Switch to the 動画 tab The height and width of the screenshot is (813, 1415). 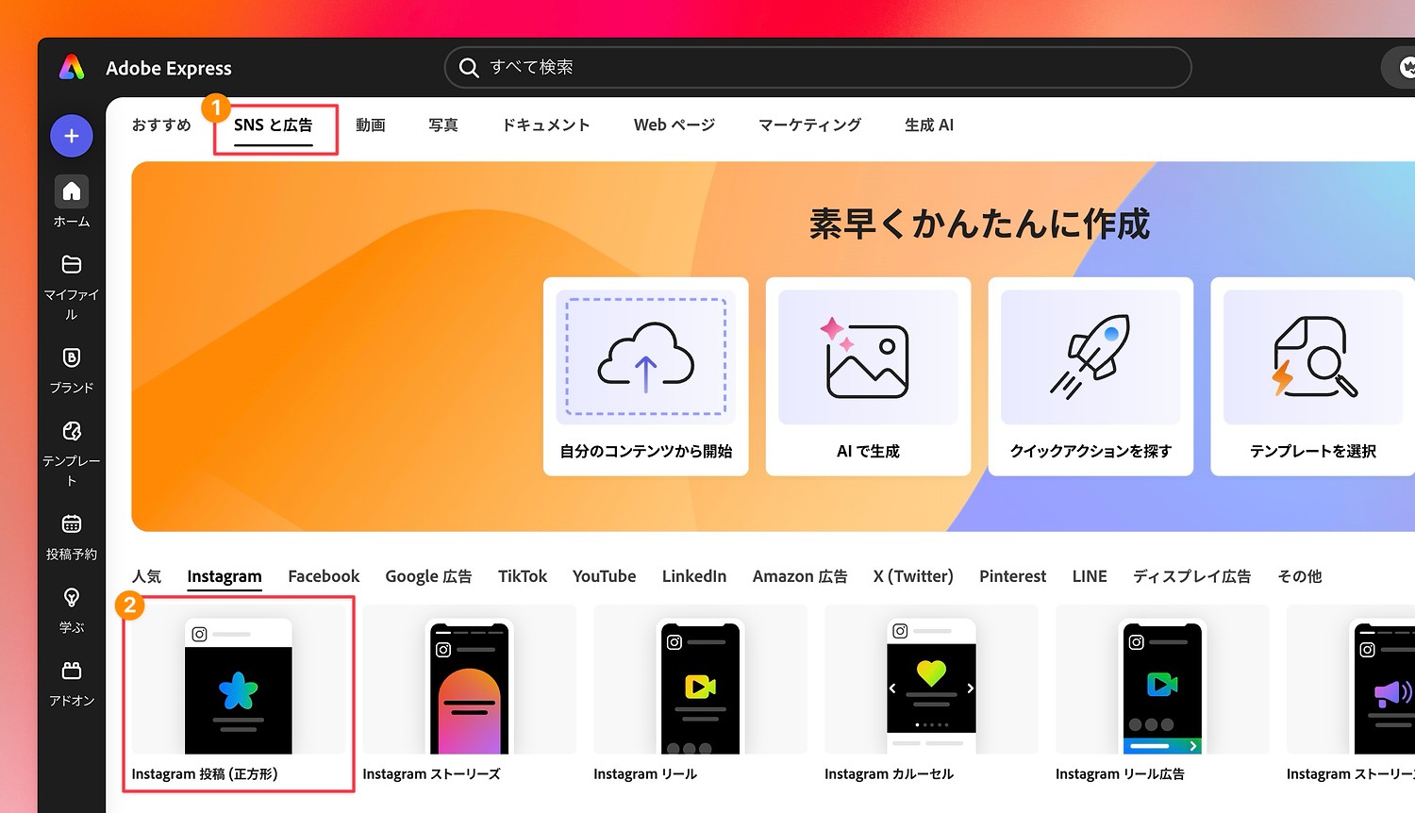tap(370, 125)
